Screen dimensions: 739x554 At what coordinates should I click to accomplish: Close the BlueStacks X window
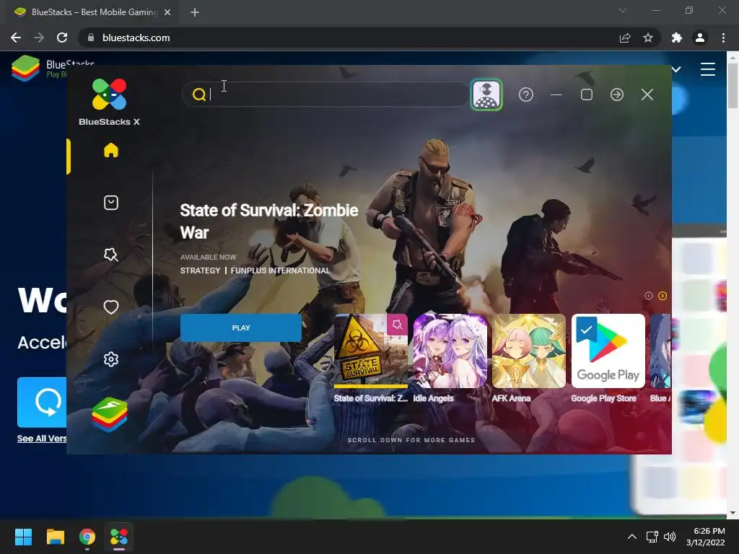point(647,94)
